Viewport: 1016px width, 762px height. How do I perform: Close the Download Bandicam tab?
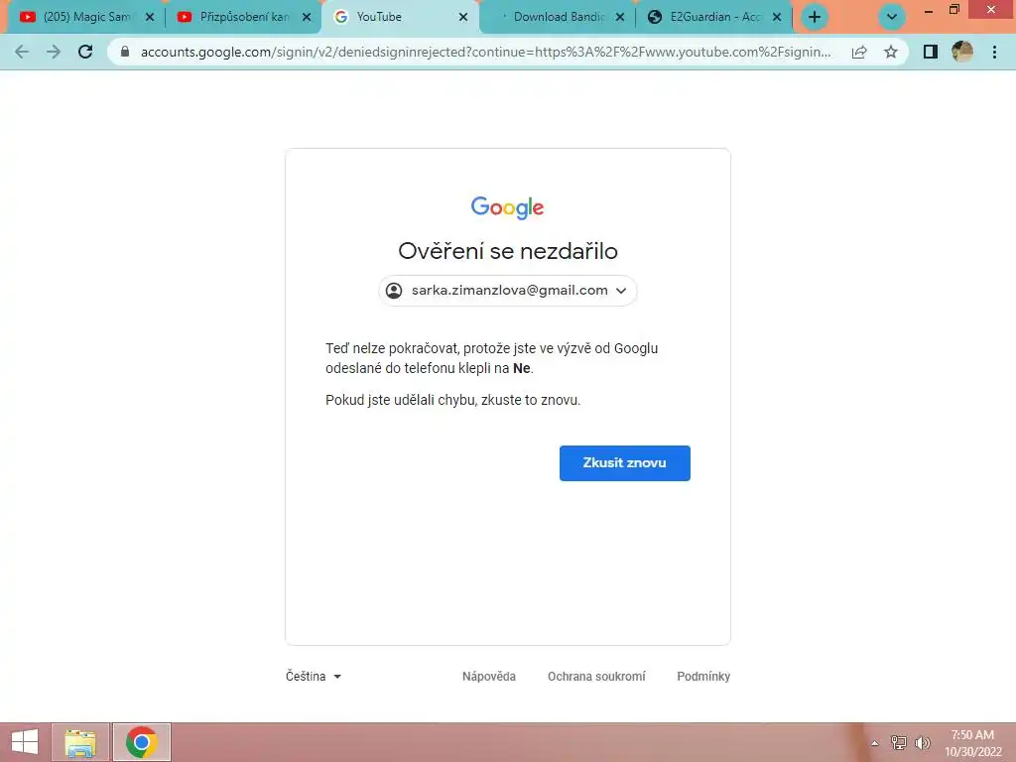620,18
